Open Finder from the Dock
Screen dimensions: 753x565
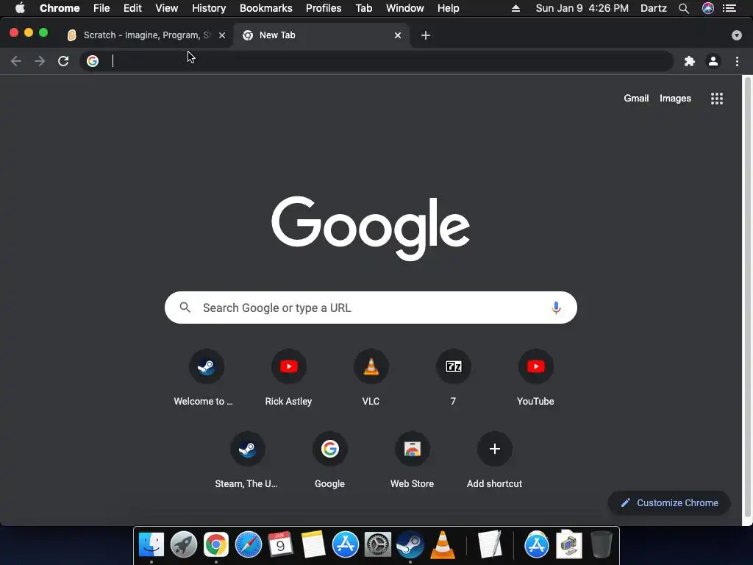151,545
